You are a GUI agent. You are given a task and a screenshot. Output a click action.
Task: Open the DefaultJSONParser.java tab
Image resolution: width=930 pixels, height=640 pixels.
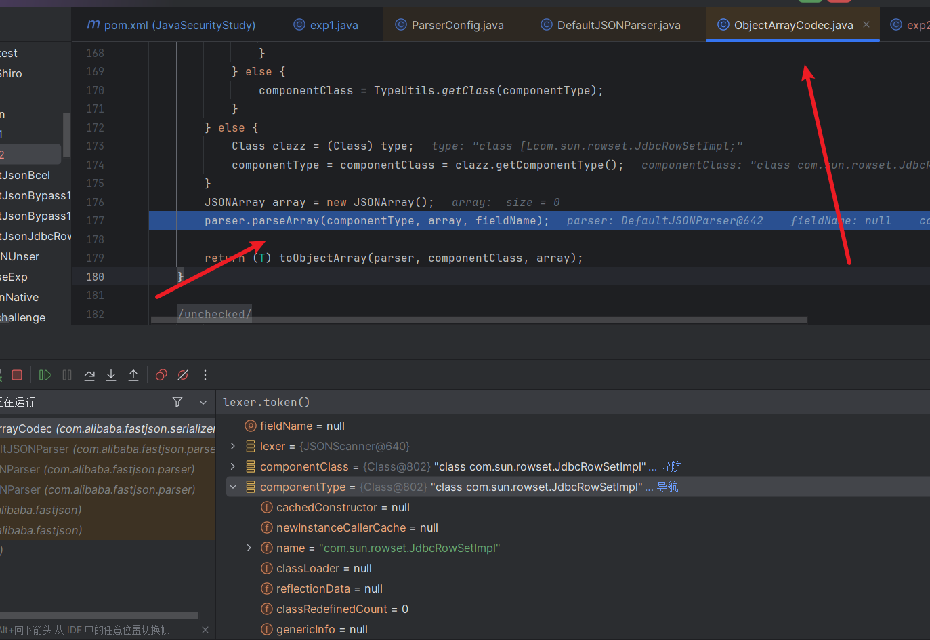tap(611, 25)
